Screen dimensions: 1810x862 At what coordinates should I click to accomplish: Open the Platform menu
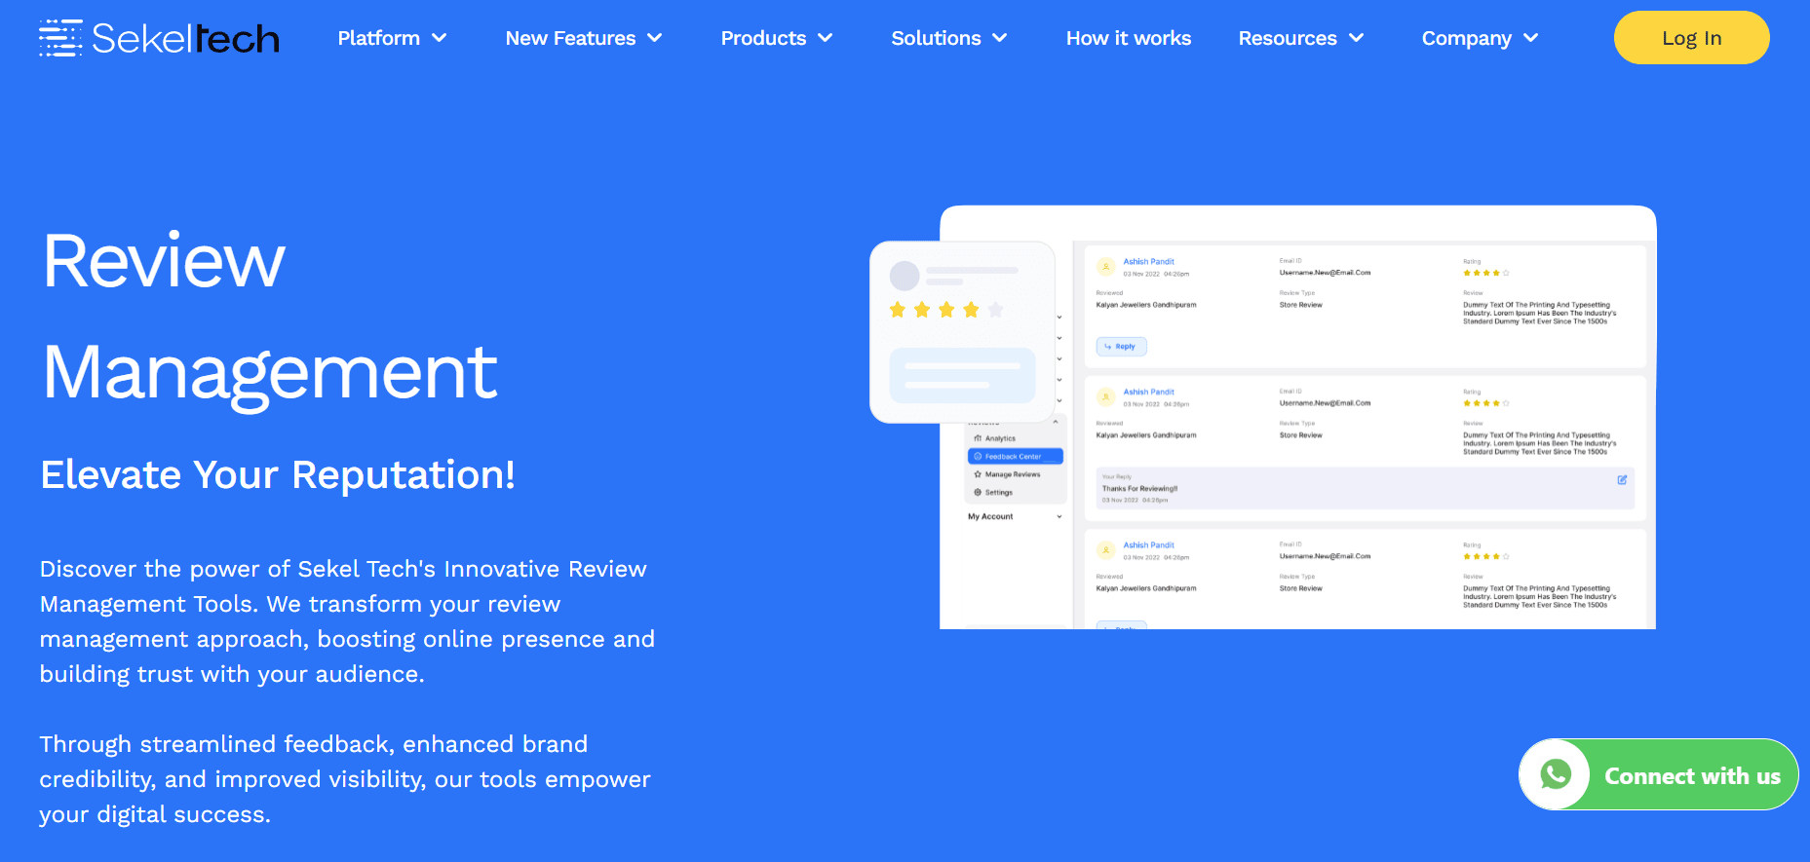coord(379,38)
